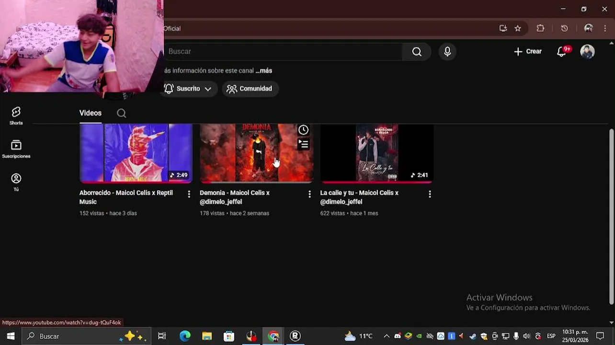Open the Tú account section
Image resolution: width=615 pixels, height=345 pixels.
pyautogui.click(x=16, y=182)
